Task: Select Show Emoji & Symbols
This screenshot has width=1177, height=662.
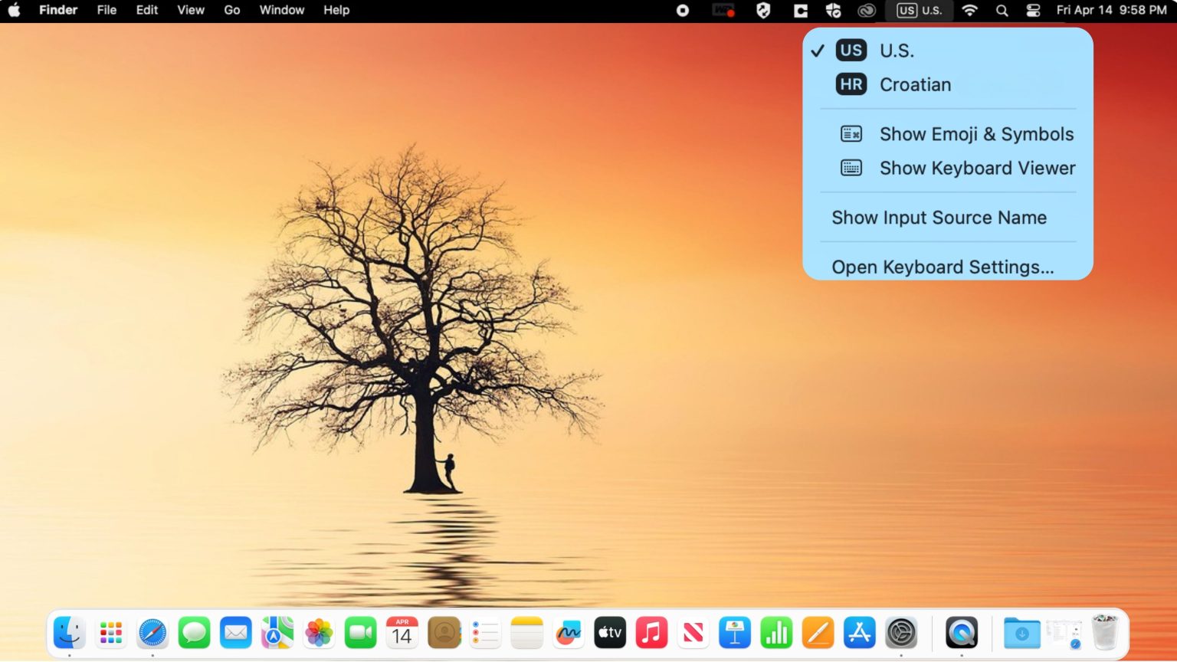Action: pos(976,134)
